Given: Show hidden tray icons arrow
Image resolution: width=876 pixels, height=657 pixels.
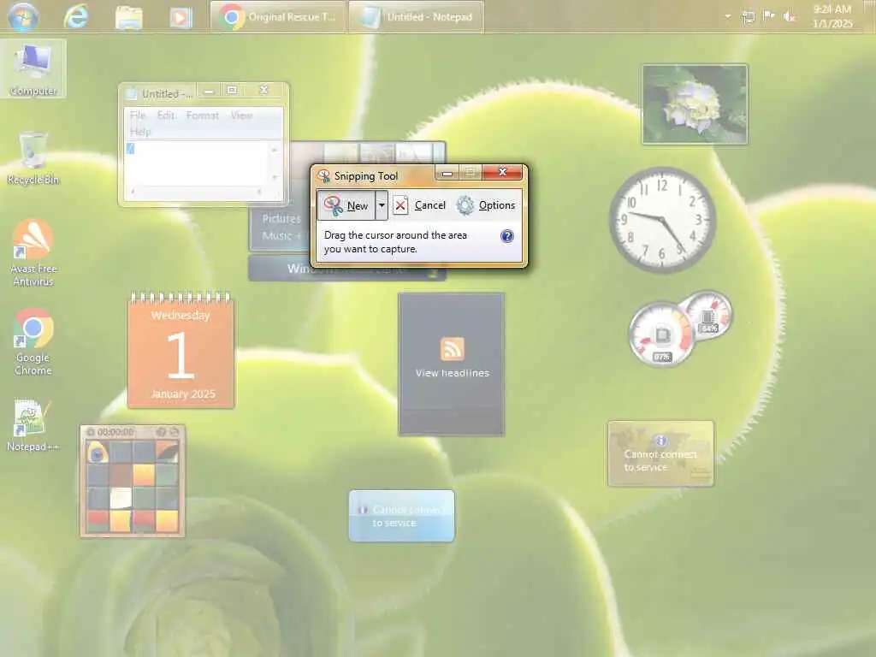Looking at the screenshot, I should [x=727, y=16].
